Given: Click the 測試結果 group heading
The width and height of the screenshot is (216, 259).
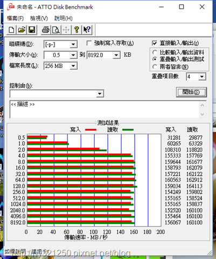Looking at the screenshot, I should pyautogui.click(x=108, y=123).
